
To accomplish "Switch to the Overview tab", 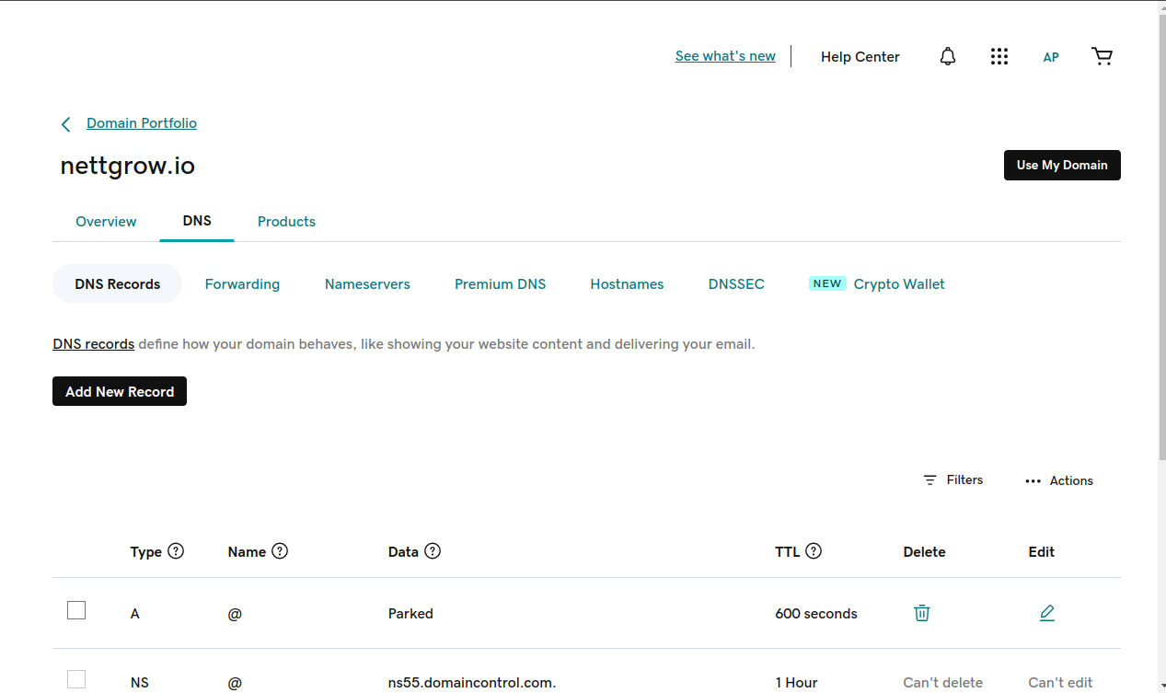I will click(106, 222).
